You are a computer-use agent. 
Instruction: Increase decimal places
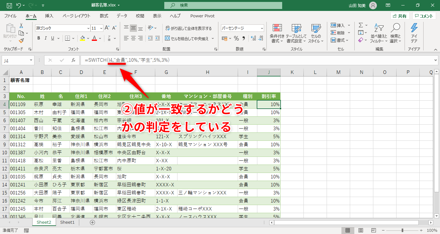tap(253, 38)
